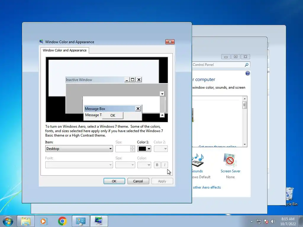Close the Window Color and Appearance dialog

point(170,42)
